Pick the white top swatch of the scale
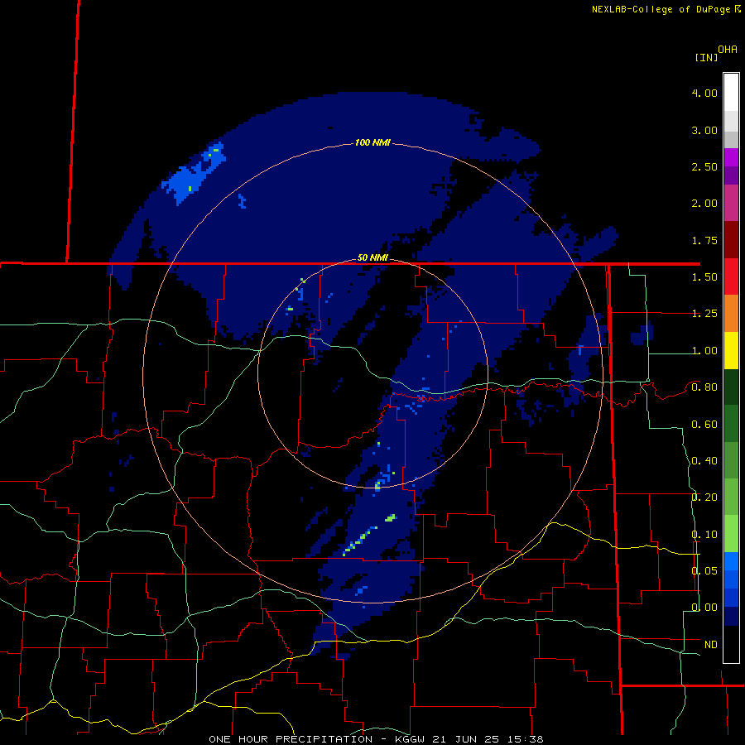Viewport: 745px width, 745px height. pos(731,93)
